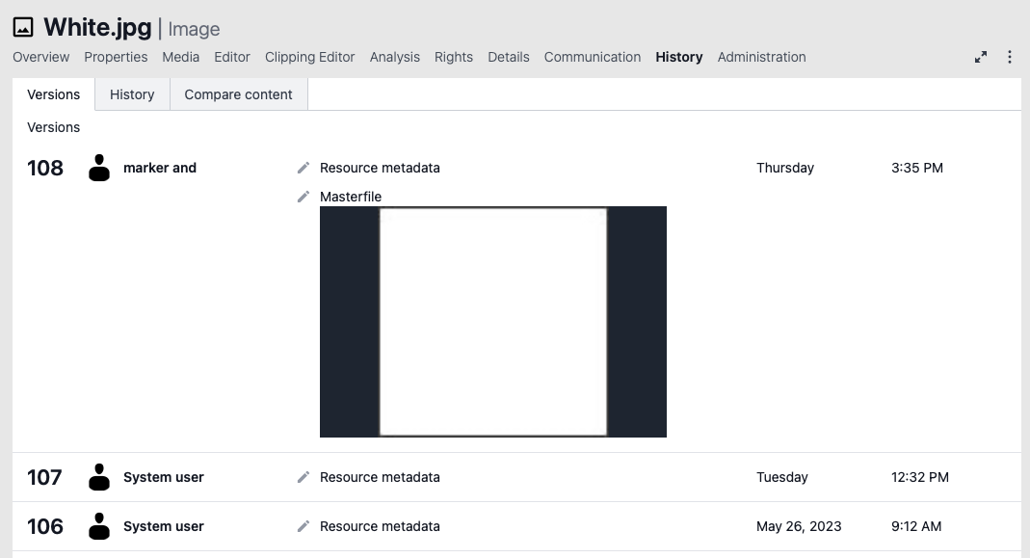Click Resource metadata for version 107
The width and height of the screenshot is (1030, 558).
click(x=379, y=477)
